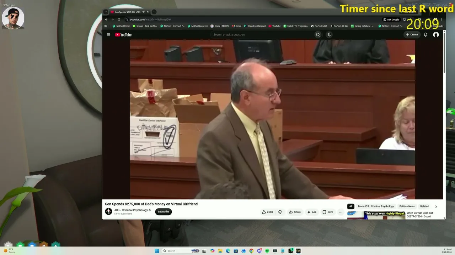The width and height of the screenshot is (455, 255).
Task: Dislike the video with the thumbs-down icon
Action: tap(280, 212)
